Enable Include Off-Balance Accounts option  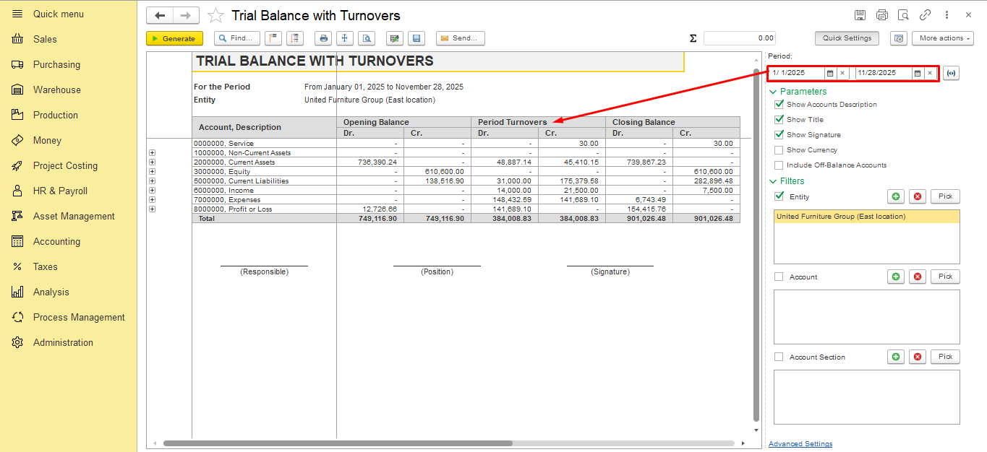tap(779, 165)
